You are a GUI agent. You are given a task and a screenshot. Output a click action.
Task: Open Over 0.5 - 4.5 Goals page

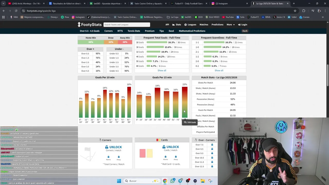click(x=90, y=31)
